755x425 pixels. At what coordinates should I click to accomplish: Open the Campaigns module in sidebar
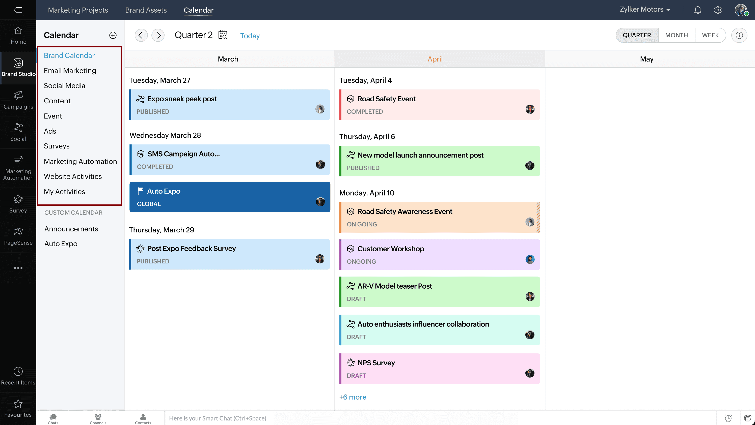[x=18, y=100]
